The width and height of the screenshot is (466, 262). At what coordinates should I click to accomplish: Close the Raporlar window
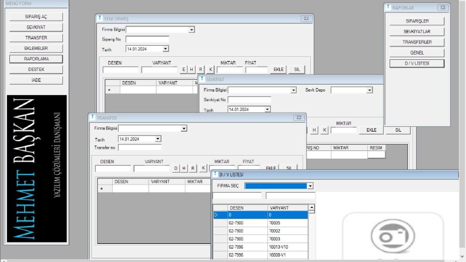(x=442, y=8)
